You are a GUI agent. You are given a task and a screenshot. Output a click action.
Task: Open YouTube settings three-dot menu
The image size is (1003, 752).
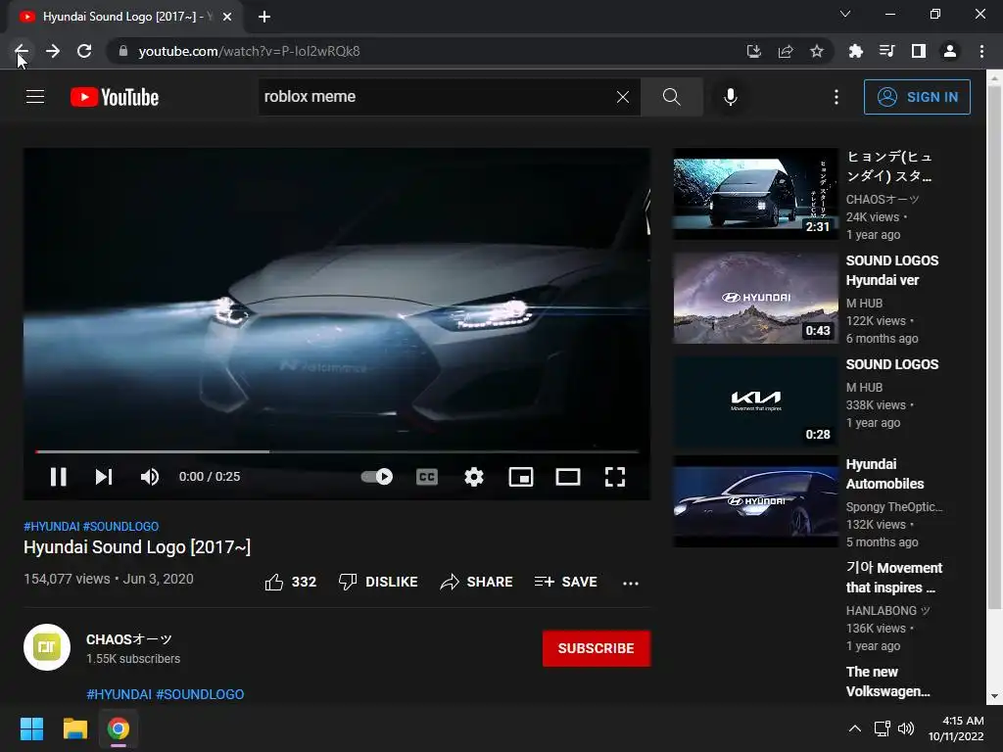(x=836, y=97)
